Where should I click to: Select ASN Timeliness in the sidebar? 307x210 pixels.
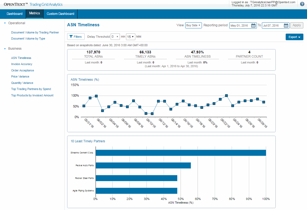click(21, 58)
